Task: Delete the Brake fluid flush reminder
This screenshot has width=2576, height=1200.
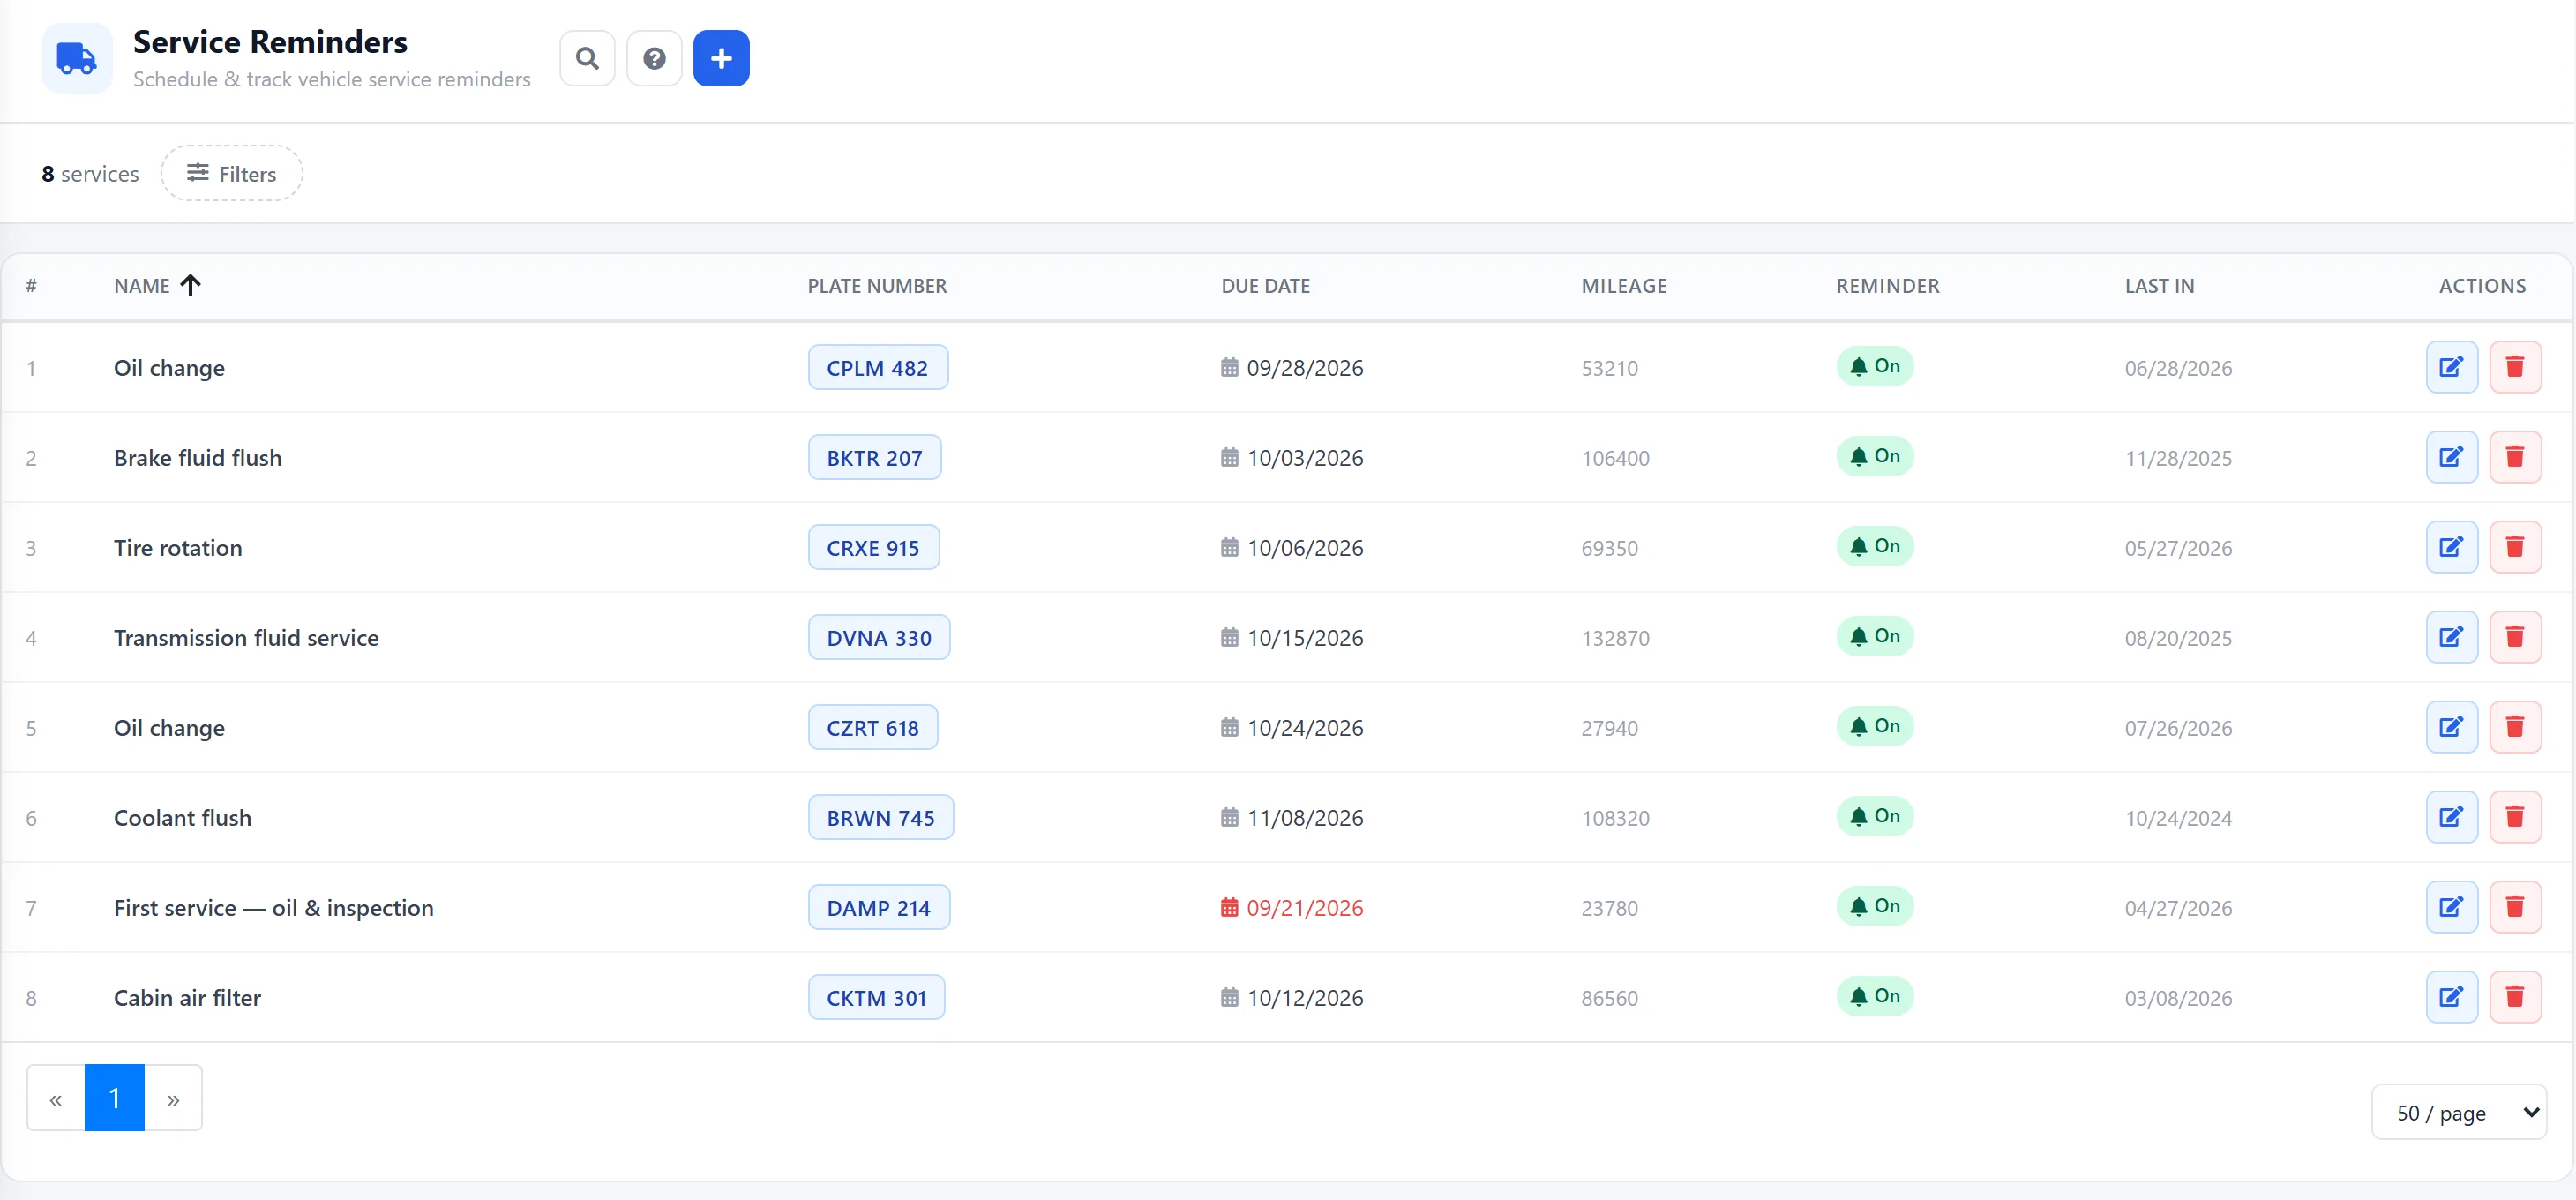Action: tap(2515, 457)
